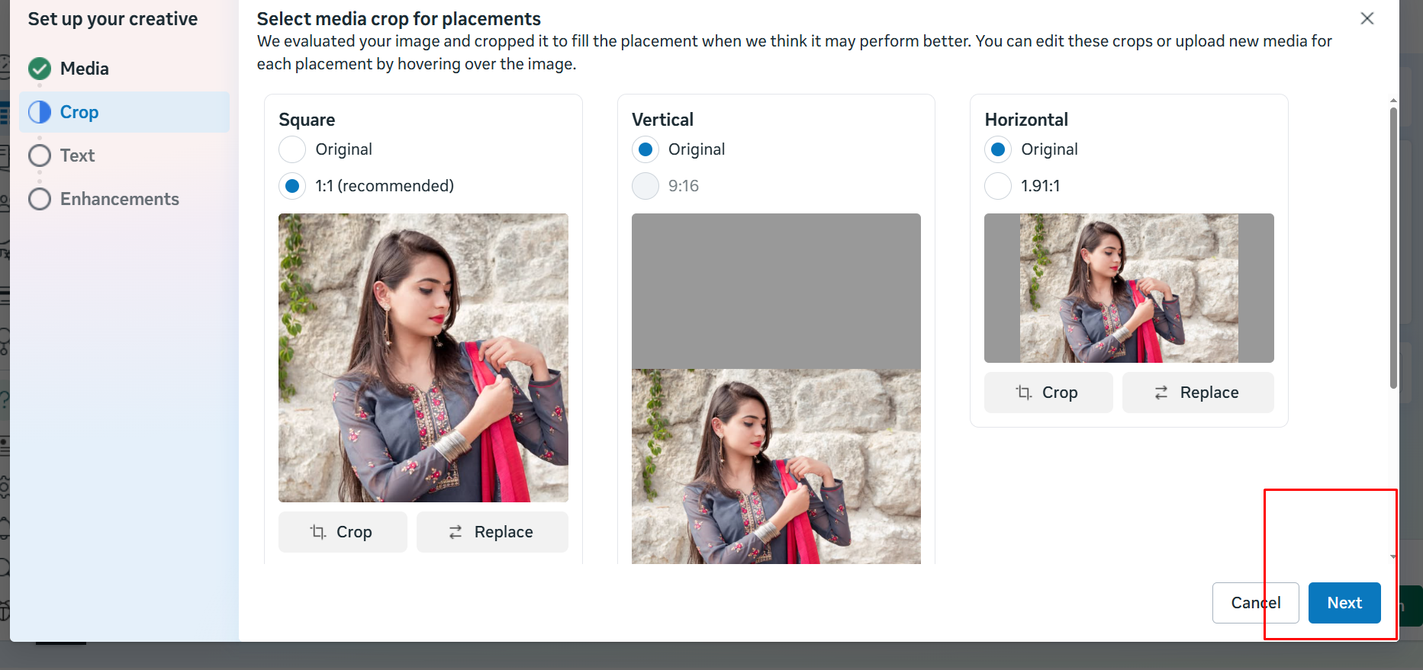The height and width of the screenshot is (670, 1423).
Task: Click the Enhancements step circle icon
Action: click(x=40, y=199)
